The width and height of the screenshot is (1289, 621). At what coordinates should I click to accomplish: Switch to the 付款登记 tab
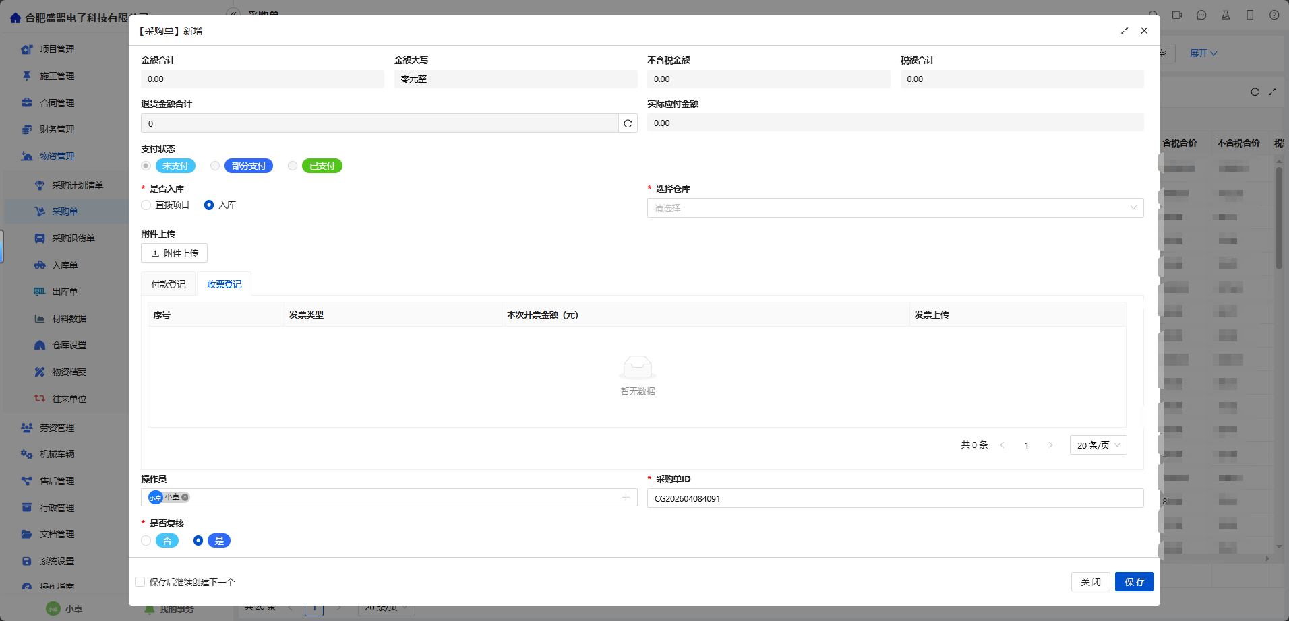pos(169,284)
